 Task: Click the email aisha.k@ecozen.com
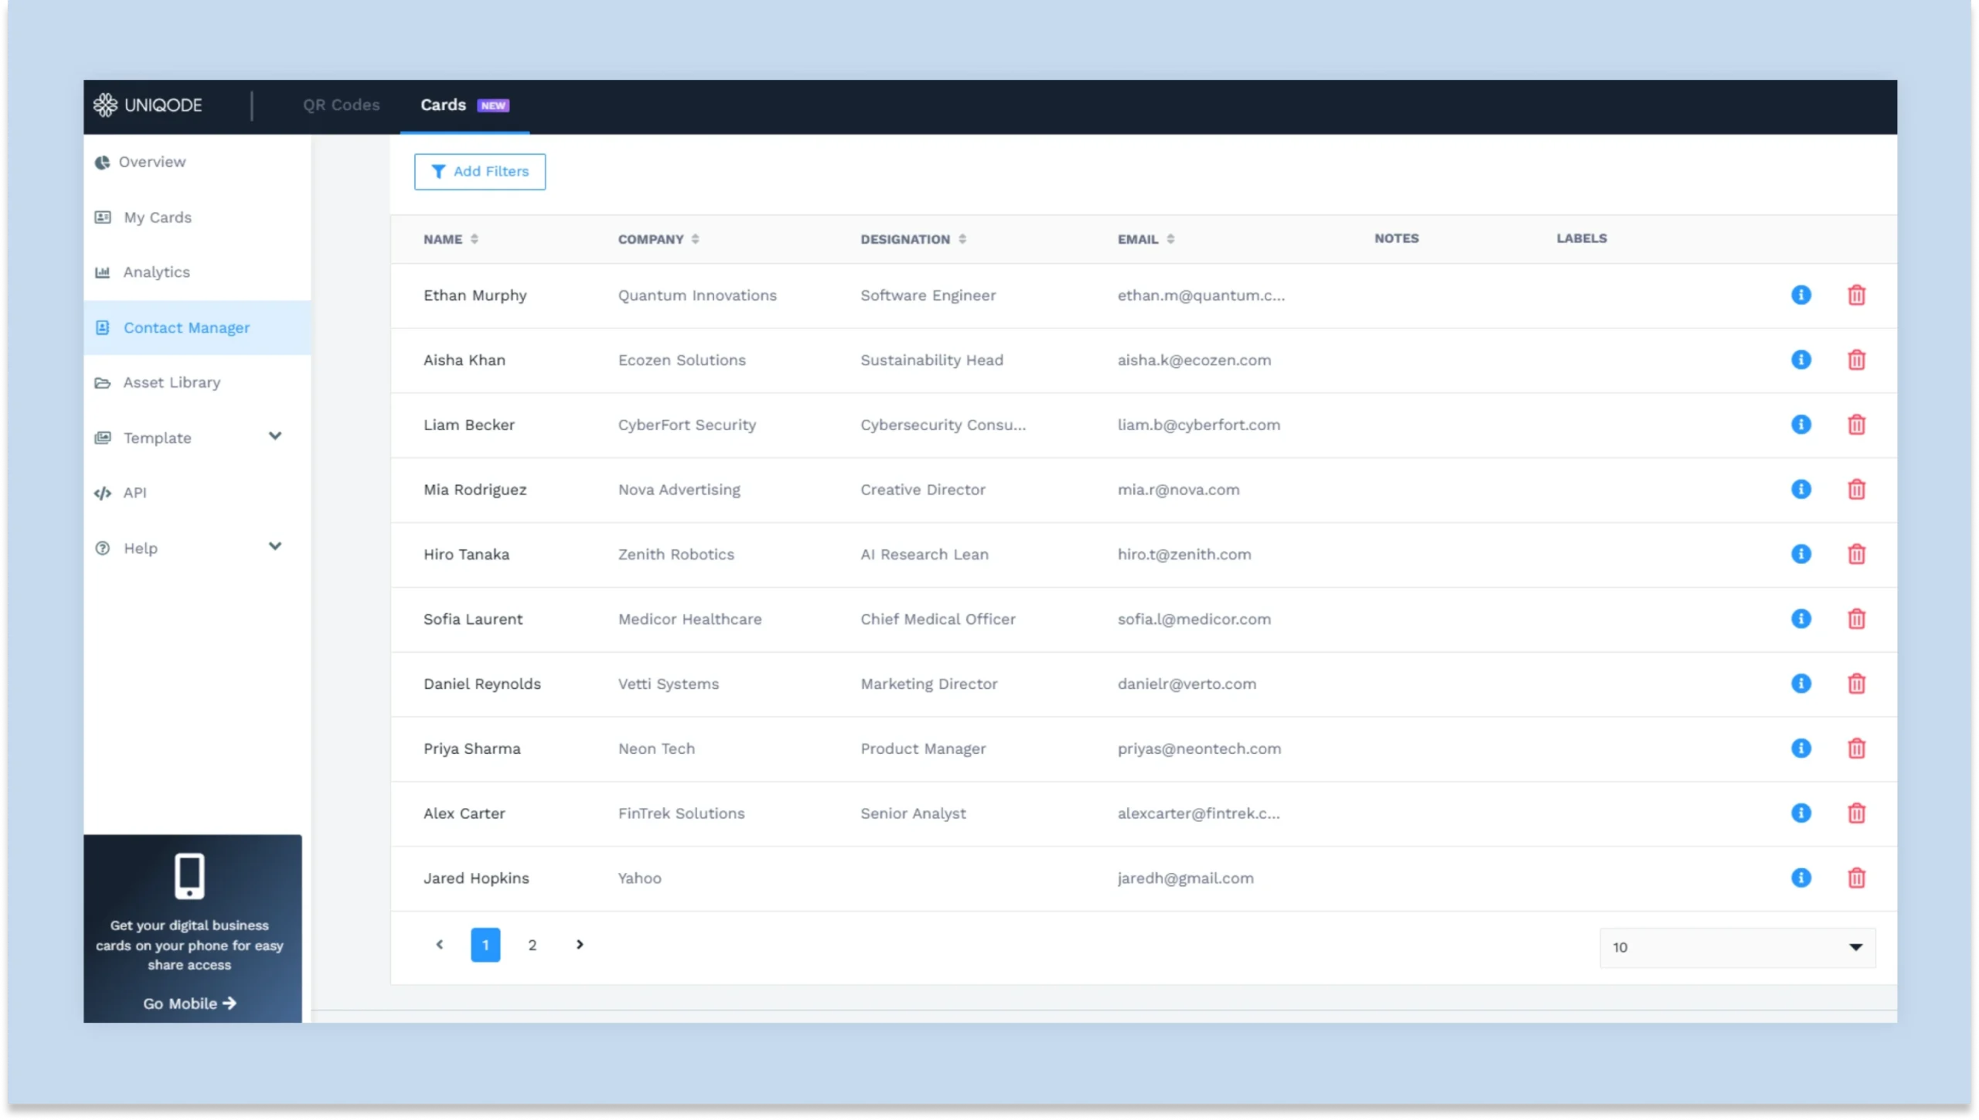[1194, 360]
